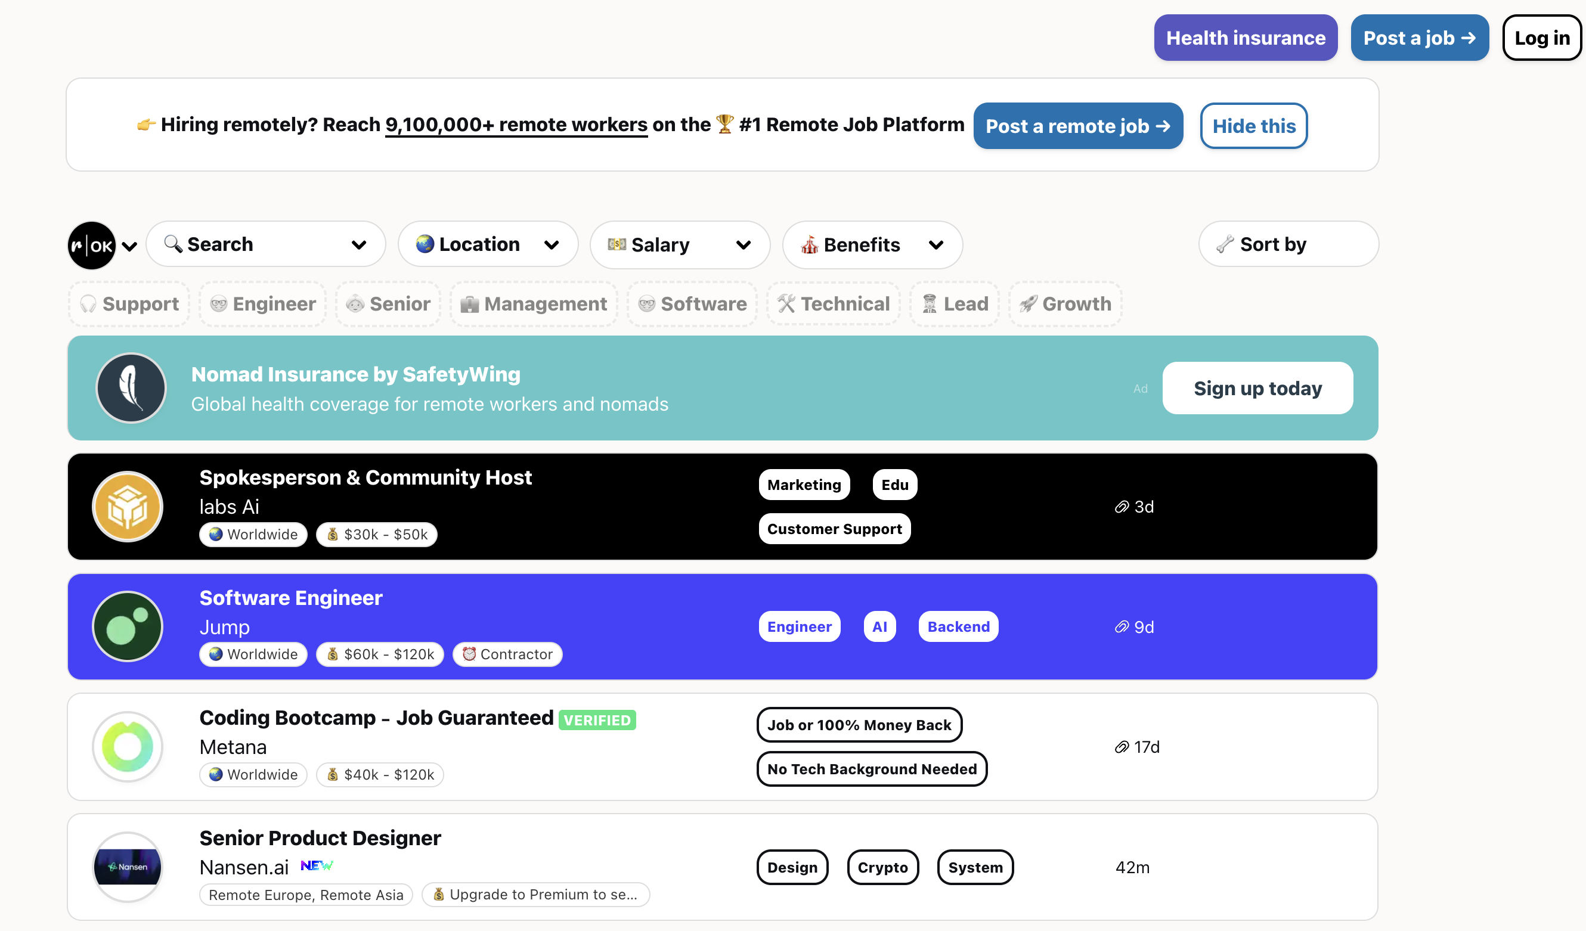This screenshot has width=1586, height=931.
Task: Open the Metana ring logo
Action: click(x=128, y=747)
